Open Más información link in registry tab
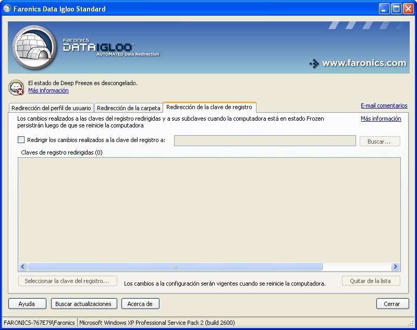The height and width of the screenshot is (330, 417). point(381,119)
